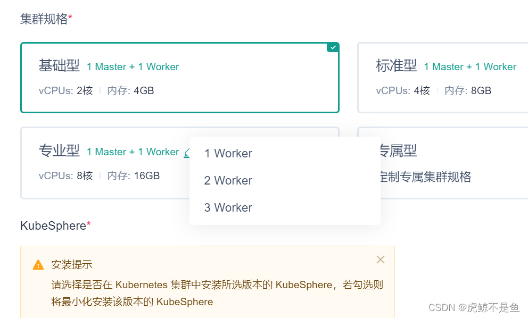Click the '内存: 8GB' value
528x318 pixels.
click(468, 90)
